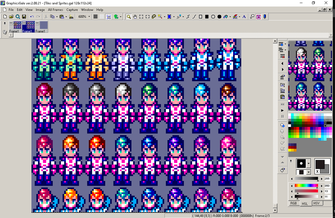The image size is (335, 218).
Task: Open the Color Replace tool dropdown arrow
Action: click(x=240, y=17)
